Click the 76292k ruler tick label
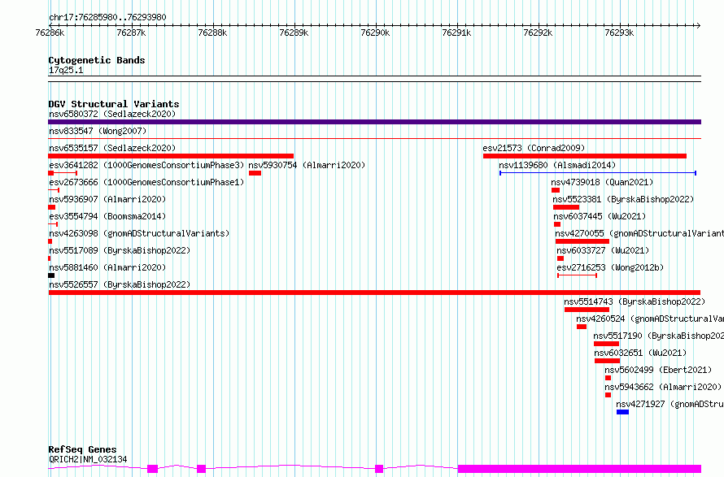Image resolution: width=724 pixels, height=477 pixels. pyautogui.click(x=538, y=33)
